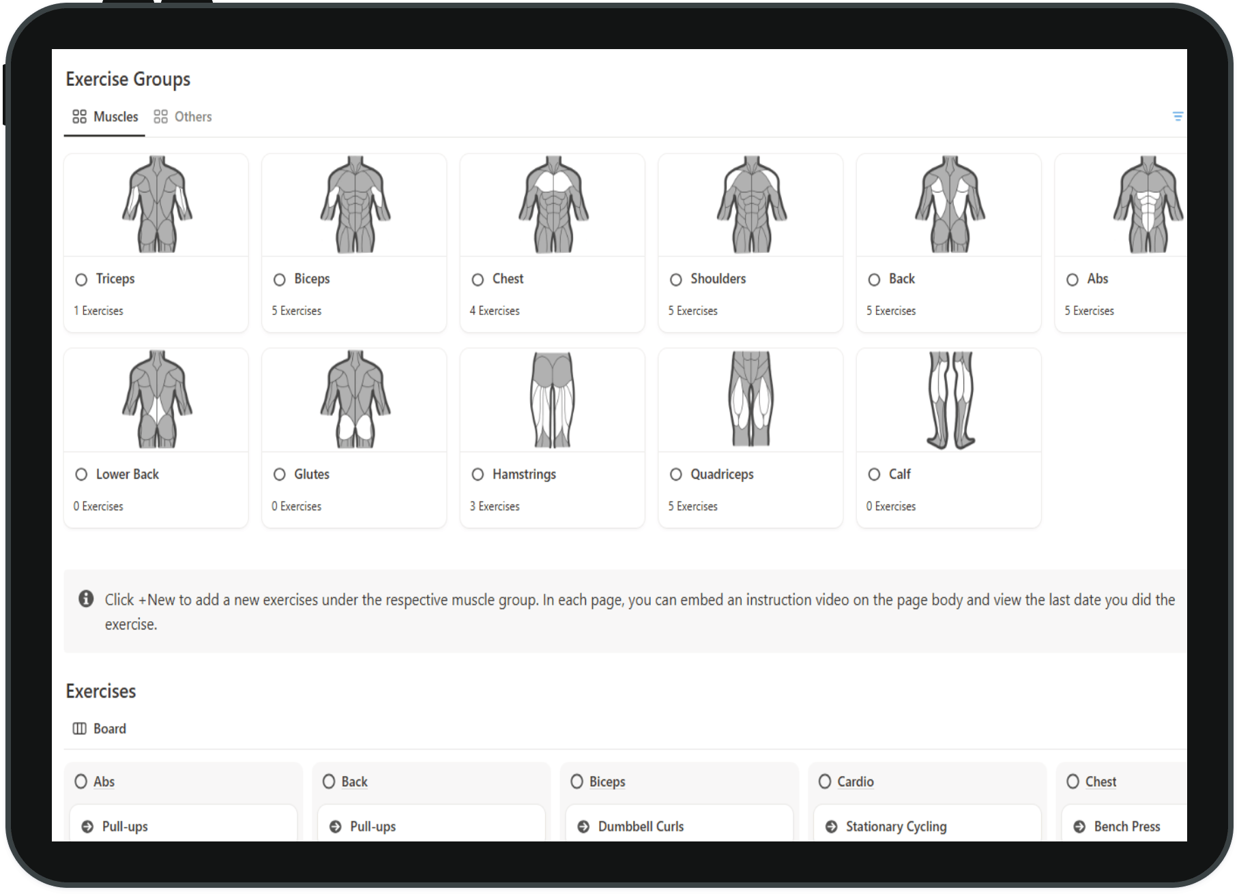
Task: Open Pull-ups card in Back column
Action: (x=431, y=824)
